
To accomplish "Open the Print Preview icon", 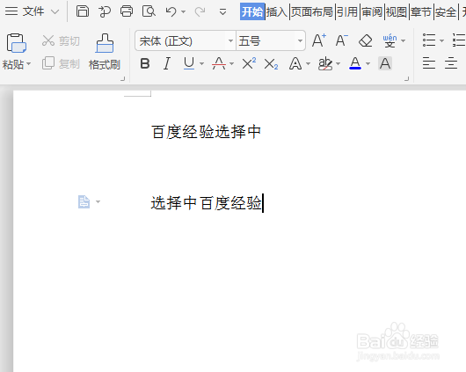I will tap(149, 11).
